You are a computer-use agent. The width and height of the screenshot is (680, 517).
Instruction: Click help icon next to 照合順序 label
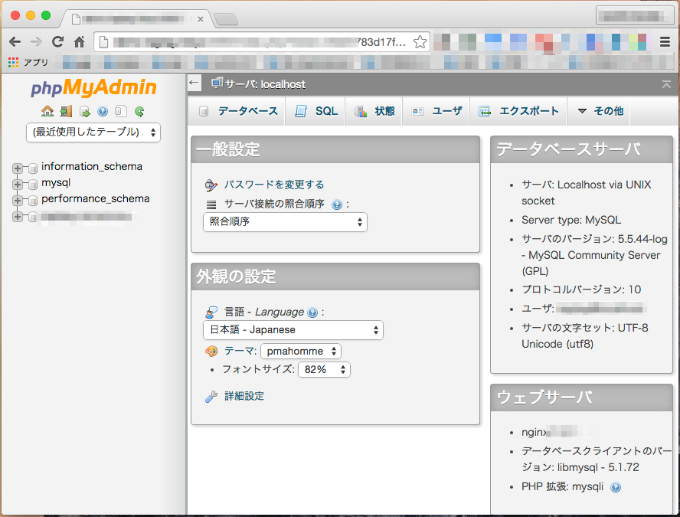click(337, 205)
